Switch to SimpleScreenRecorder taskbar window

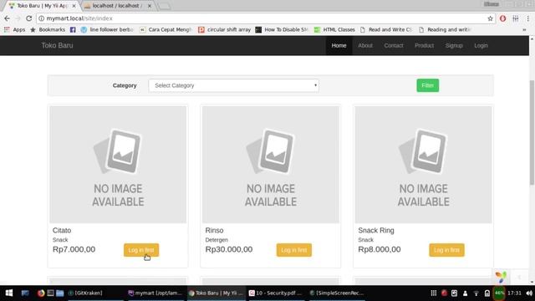tap(337, 293)
